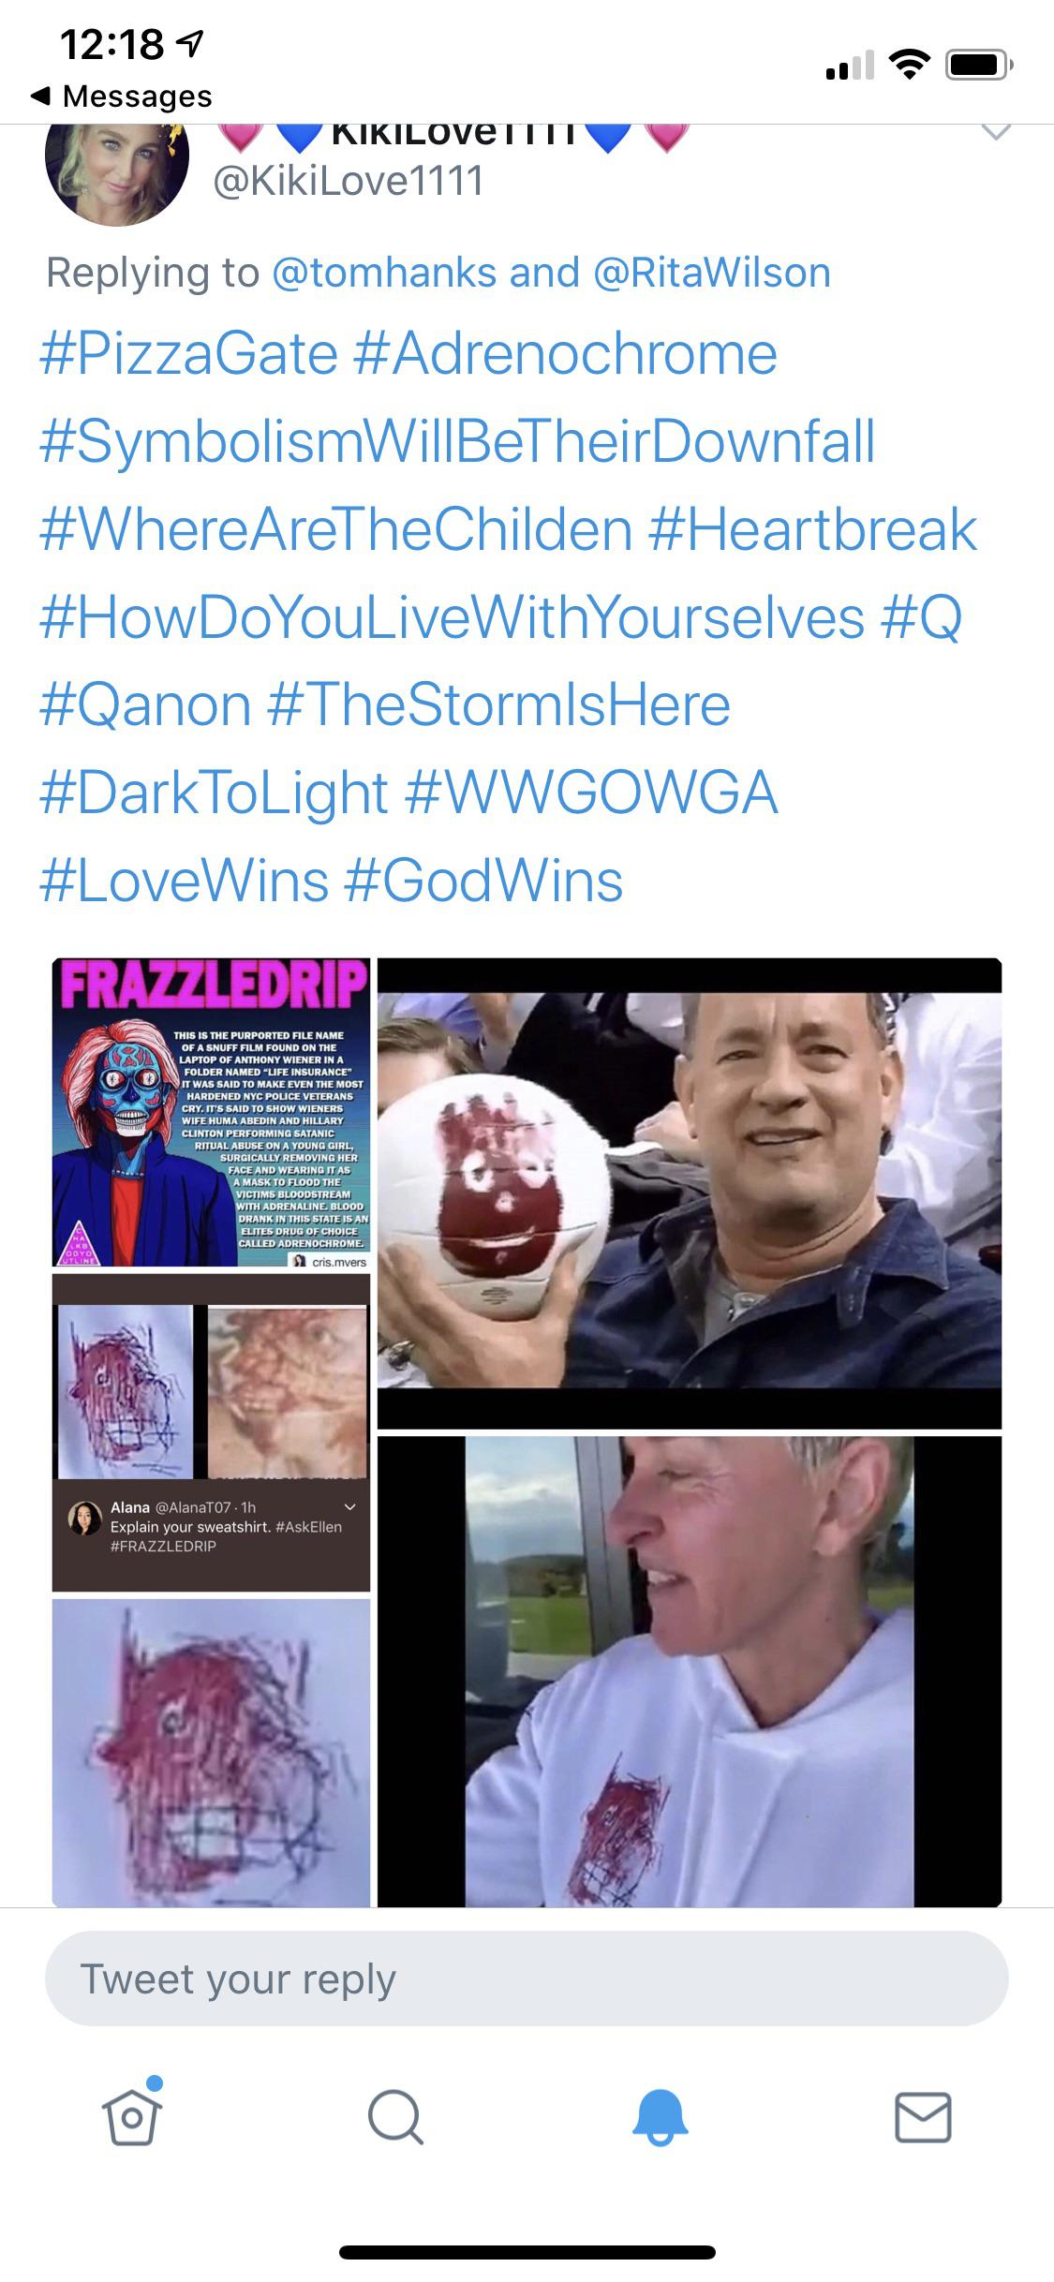
Task: Open the @KikiLove1111 handle
Action: tap(349, 181)
